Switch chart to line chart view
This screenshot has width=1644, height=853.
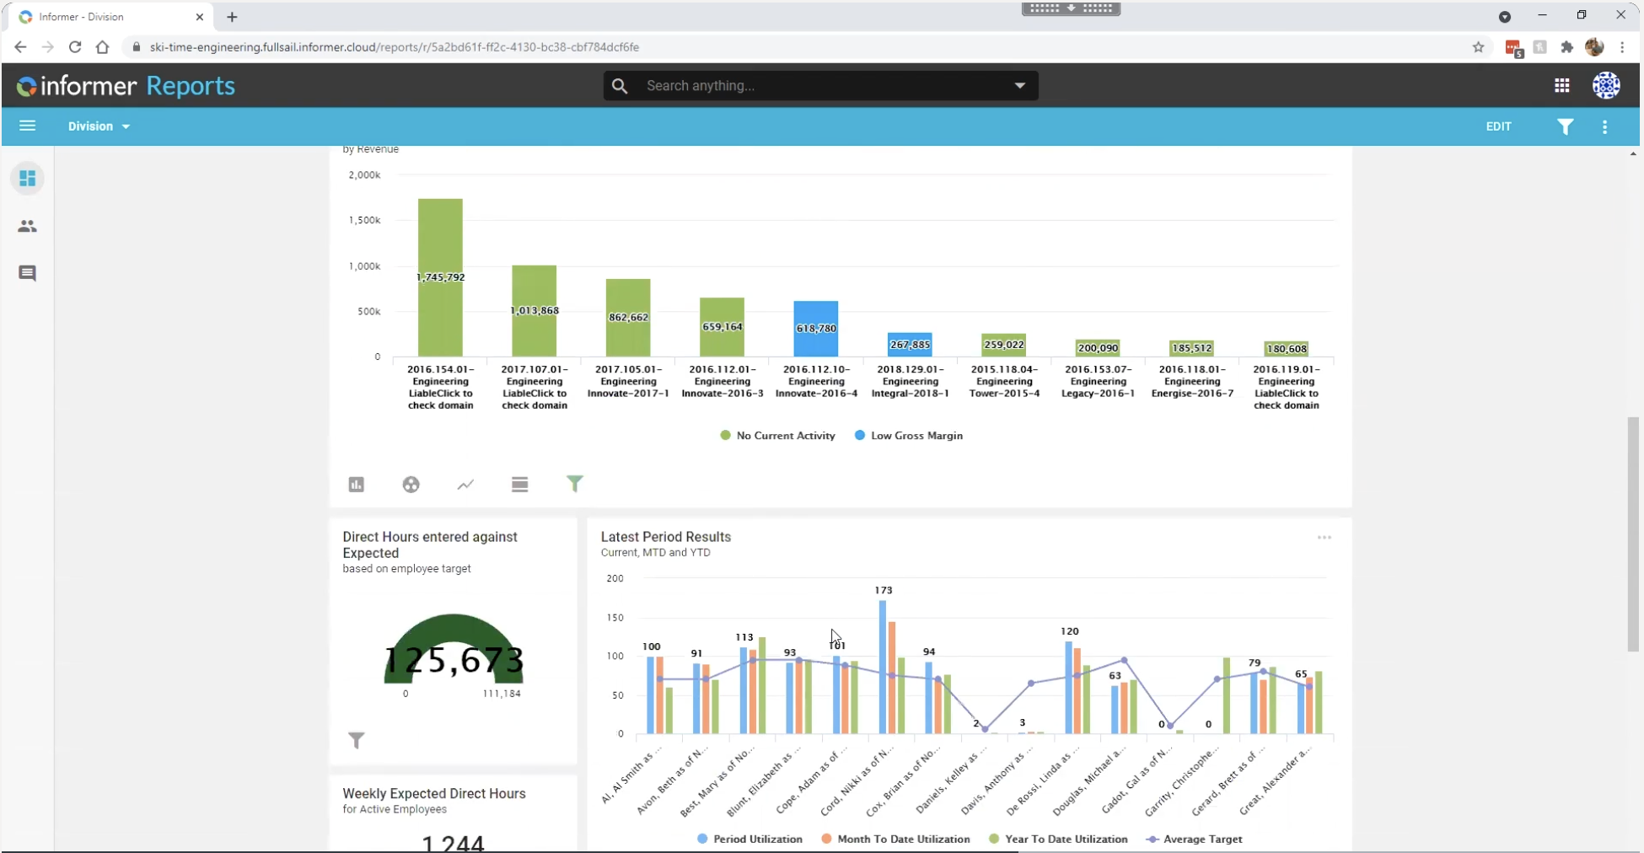tap(465, 484)
